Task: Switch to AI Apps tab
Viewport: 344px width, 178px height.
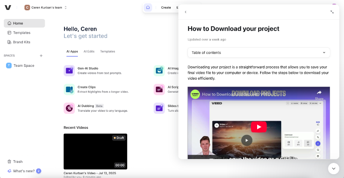Action: pos(72,51)
